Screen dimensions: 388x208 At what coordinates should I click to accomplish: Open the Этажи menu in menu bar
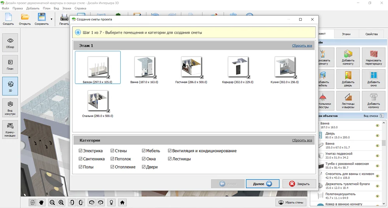click(x=67, y=8)
